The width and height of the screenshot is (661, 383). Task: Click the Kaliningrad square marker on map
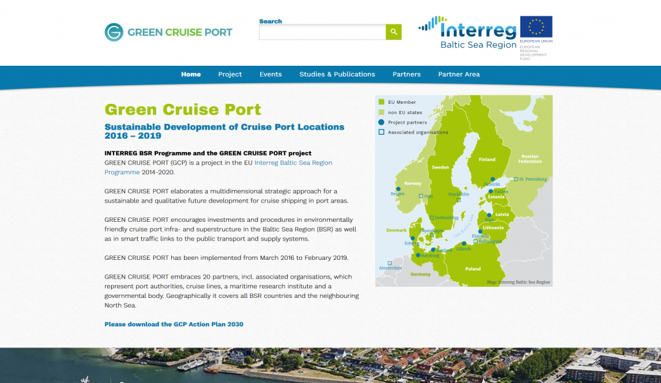[x=476, y=241]
